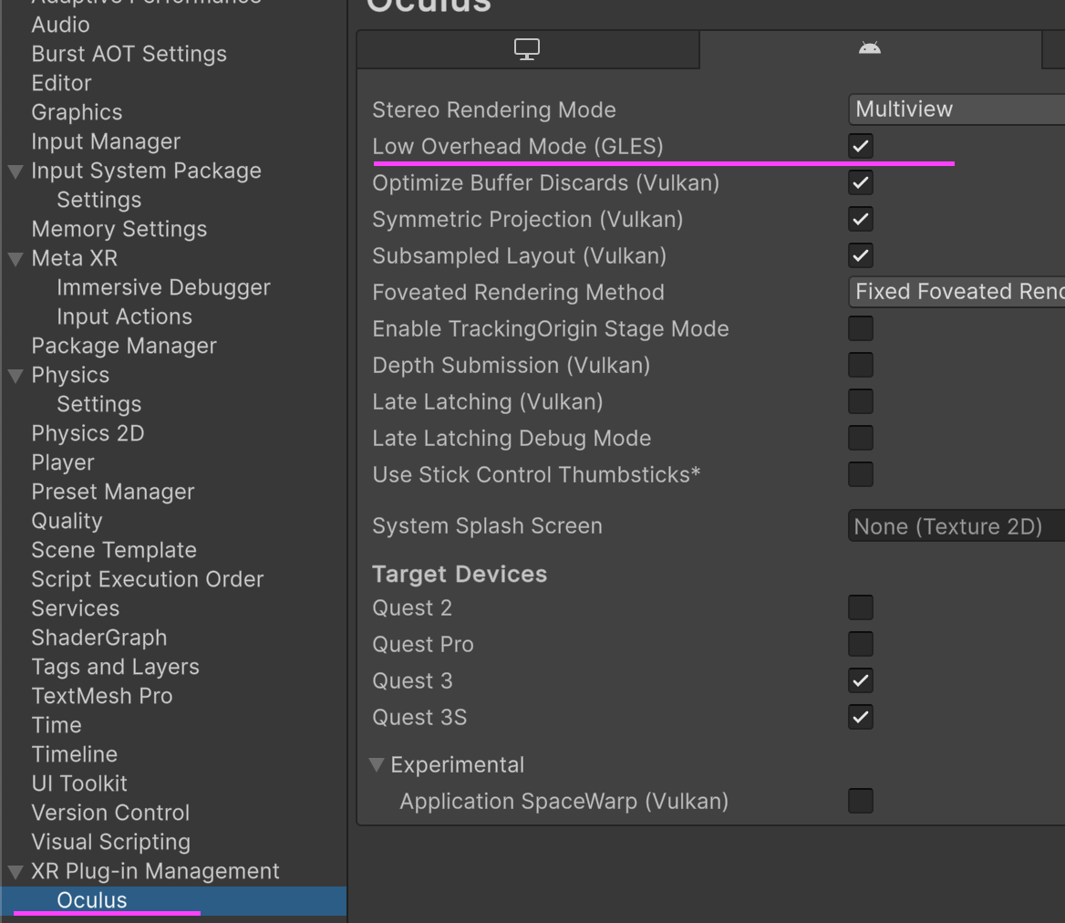Uncheck the Quest 3 target device
The image size is (1065, 923).
pyautogui.click(x=861, y=680)
